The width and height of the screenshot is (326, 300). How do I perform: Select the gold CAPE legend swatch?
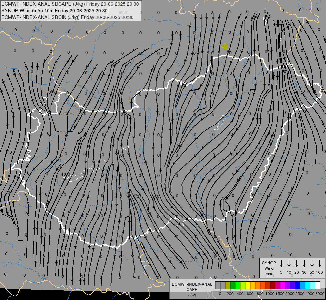[x=253, y=285]
